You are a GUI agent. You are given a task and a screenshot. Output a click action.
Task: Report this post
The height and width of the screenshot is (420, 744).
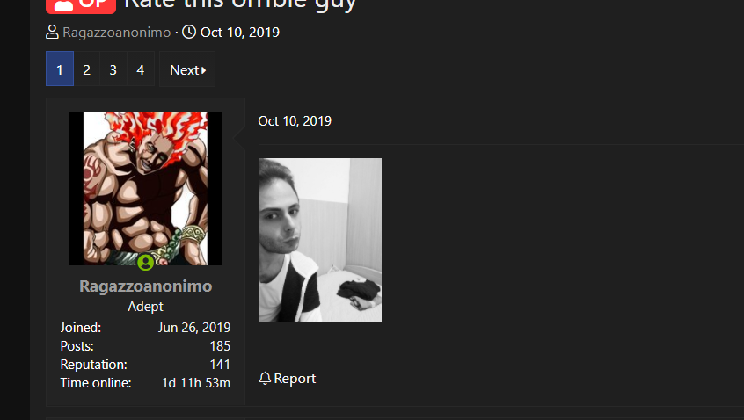[x=288, y=379]
